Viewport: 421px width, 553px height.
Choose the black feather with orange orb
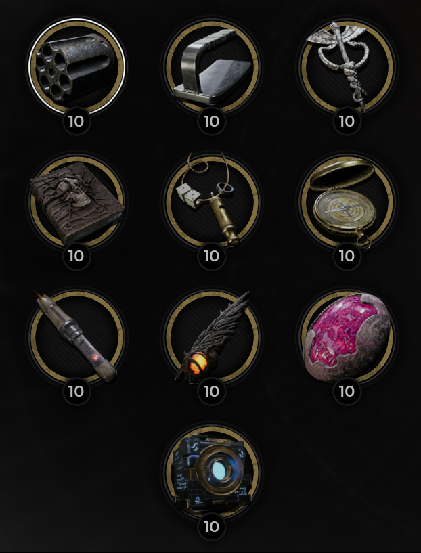212,336
